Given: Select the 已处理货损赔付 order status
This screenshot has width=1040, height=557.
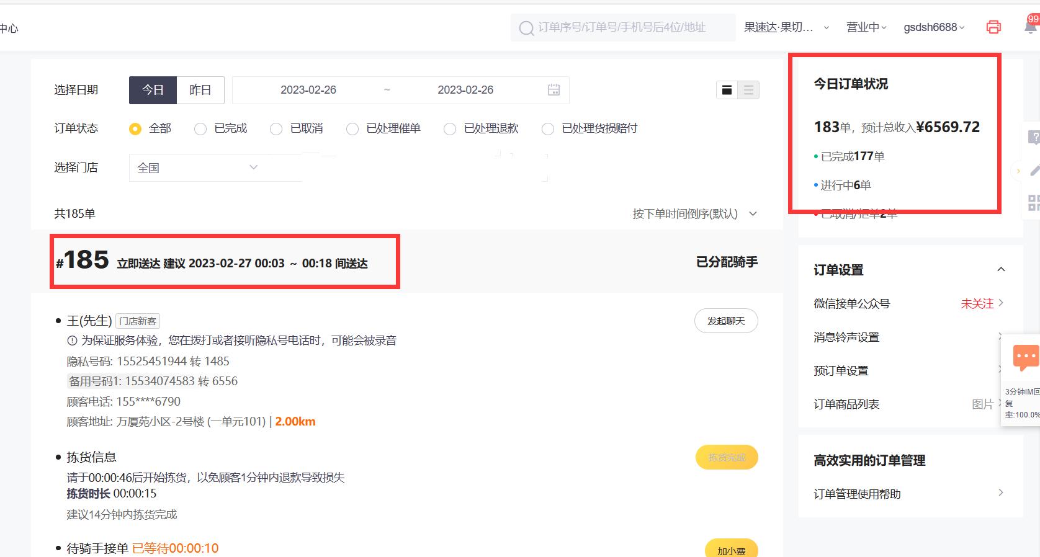Looking at the screenshot, I should (548, 129).
